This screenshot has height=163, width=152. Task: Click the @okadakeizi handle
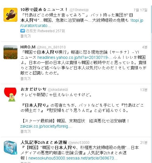[x=58, y=90]
